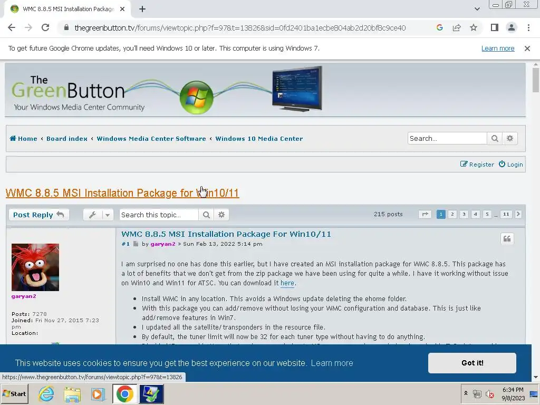The height and width of the screenshot is (405, 540).
Task: Click the Post Reply button
Action: click(38, 215)
